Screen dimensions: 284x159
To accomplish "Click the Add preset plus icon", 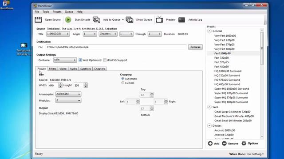I will [x=210, y=143].
